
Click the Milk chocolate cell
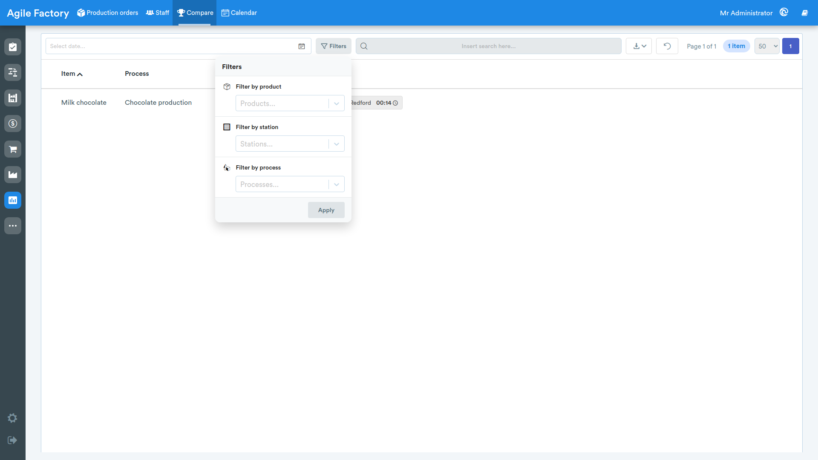pyautogui.click(x=84, y=103)
